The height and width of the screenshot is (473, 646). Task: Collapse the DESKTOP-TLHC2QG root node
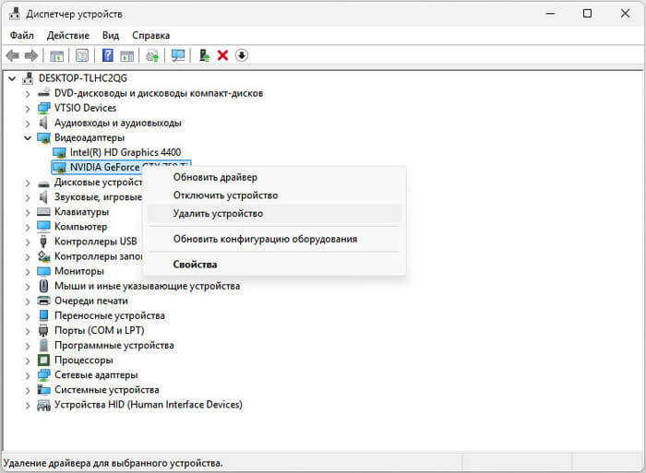(x=12, y=78)
